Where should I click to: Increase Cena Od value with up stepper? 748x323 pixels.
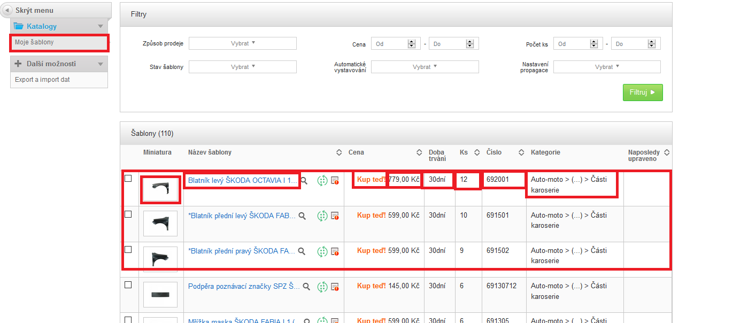[411, 42]
